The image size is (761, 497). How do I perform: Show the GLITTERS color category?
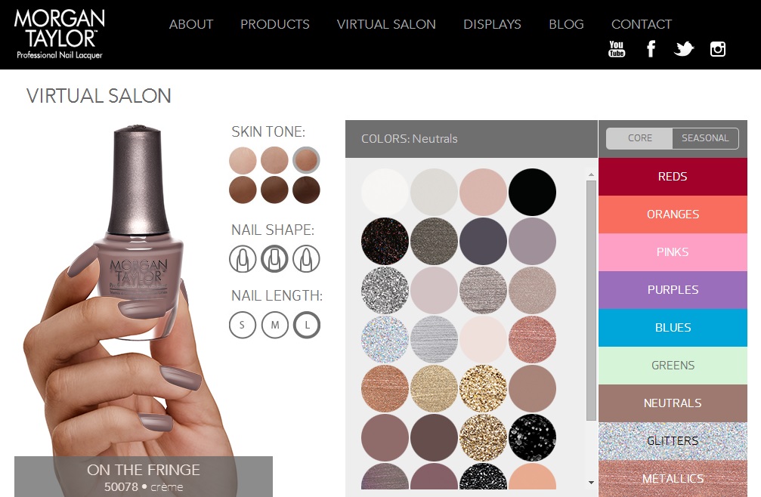pyautogui.click(x=673, y=441)
